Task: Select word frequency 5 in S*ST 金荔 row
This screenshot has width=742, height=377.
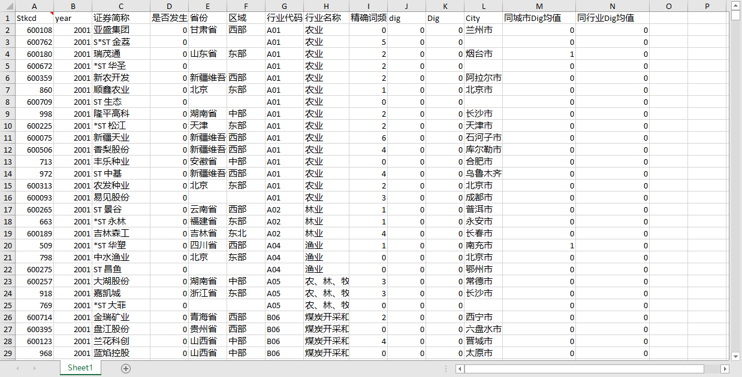Action: [368, 42]
